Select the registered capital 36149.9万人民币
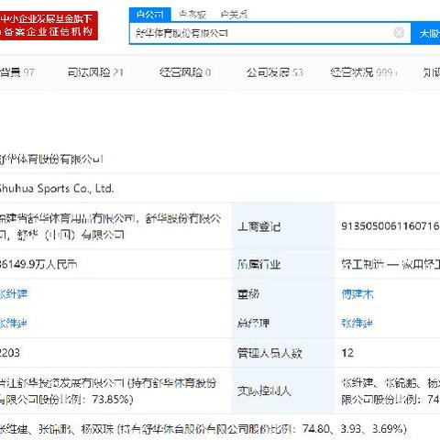Screen dimensions: 440x440 38,264
